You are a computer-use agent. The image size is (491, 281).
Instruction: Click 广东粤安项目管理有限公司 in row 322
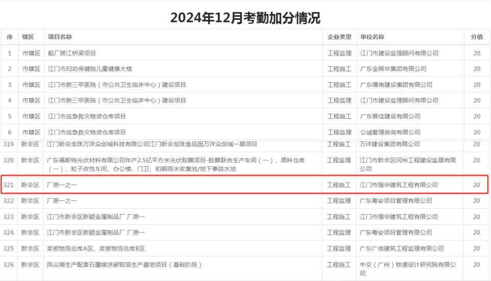tap(396, 201)
